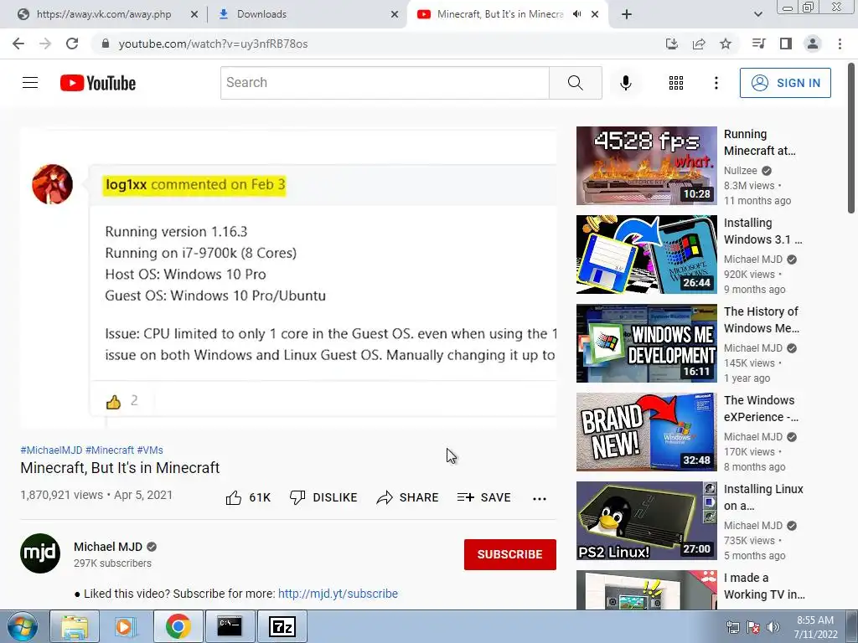Screen dimensions: 858x643
Task: Open a new browser tab with plus
Action: 627,14
